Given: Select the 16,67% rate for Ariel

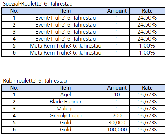Looking at the screenshot, I should coord(147,95).
